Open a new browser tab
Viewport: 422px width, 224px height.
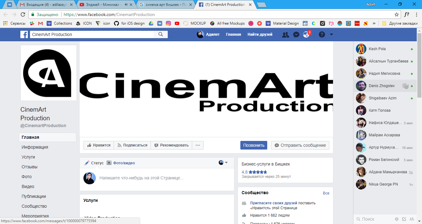pyautogui.click(x=261, y=5)
